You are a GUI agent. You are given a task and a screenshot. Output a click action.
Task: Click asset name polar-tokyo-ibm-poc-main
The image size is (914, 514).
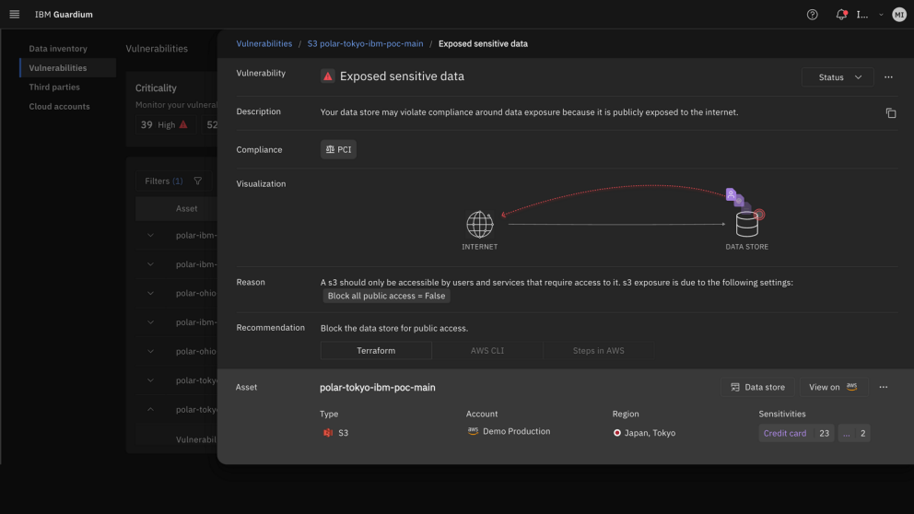point(377,387)
